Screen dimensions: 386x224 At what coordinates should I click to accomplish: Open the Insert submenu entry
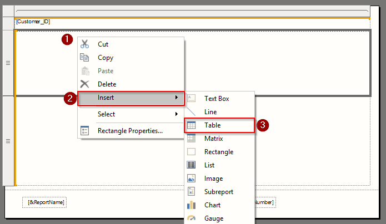[x=131, y=98]
